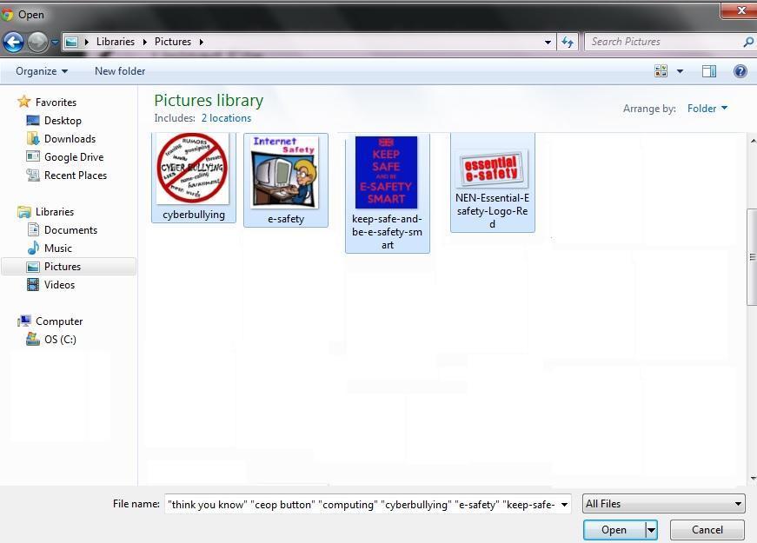The image size is (757, 543).
Task: Select Libraries in the navigation pane
Action: [55, 212]
